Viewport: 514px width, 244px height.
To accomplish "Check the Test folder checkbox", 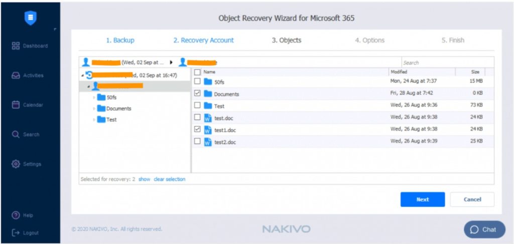I will tap(197, 105).
